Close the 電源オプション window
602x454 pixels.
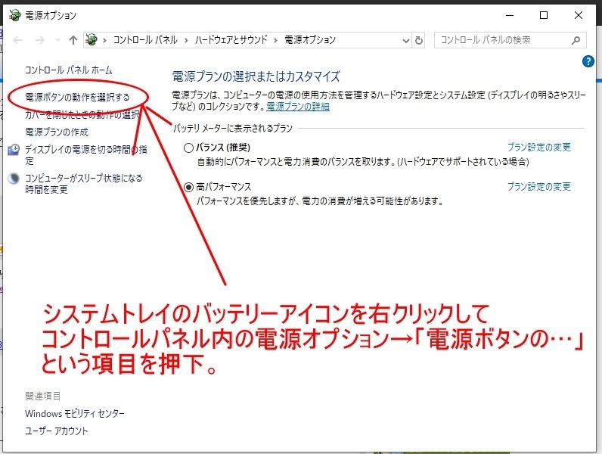coord(579,15)
